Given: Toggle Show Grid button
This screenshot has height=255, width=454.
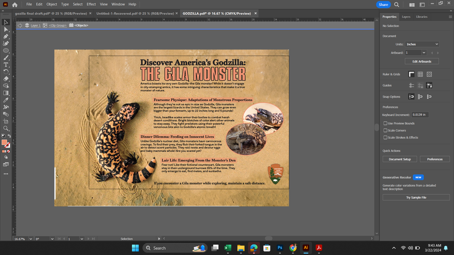Looking at the screenshot, I should [420, 74].
